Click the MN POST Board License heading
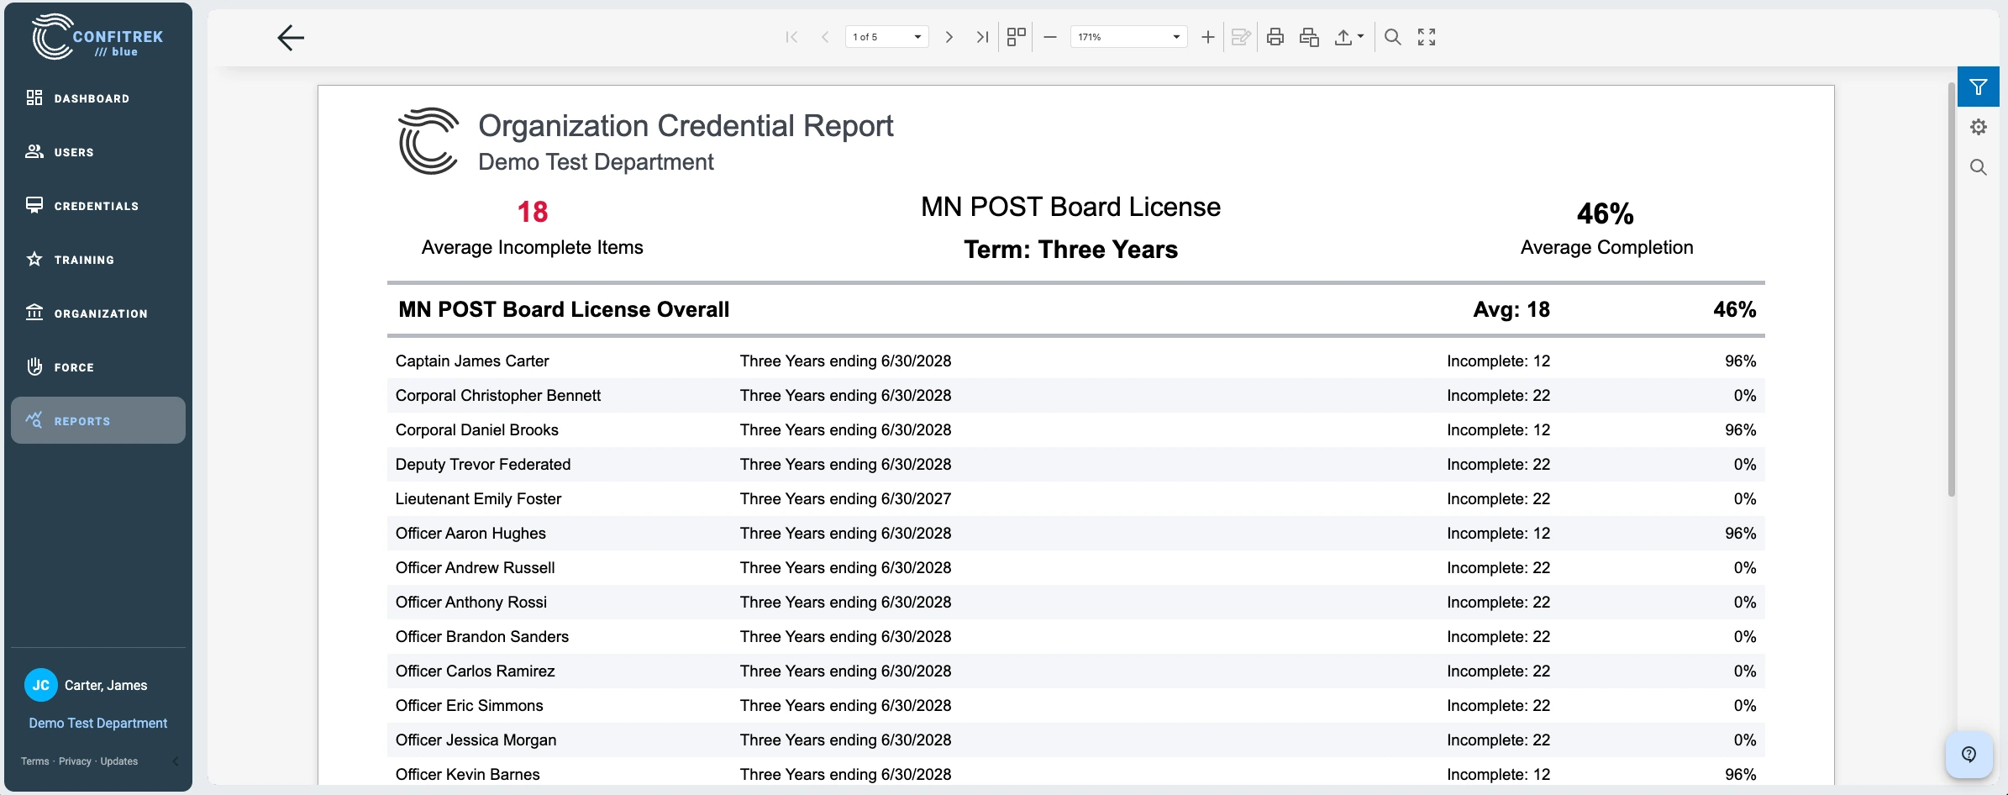This screenshot has height=795, width=2008. [1070, 207]
